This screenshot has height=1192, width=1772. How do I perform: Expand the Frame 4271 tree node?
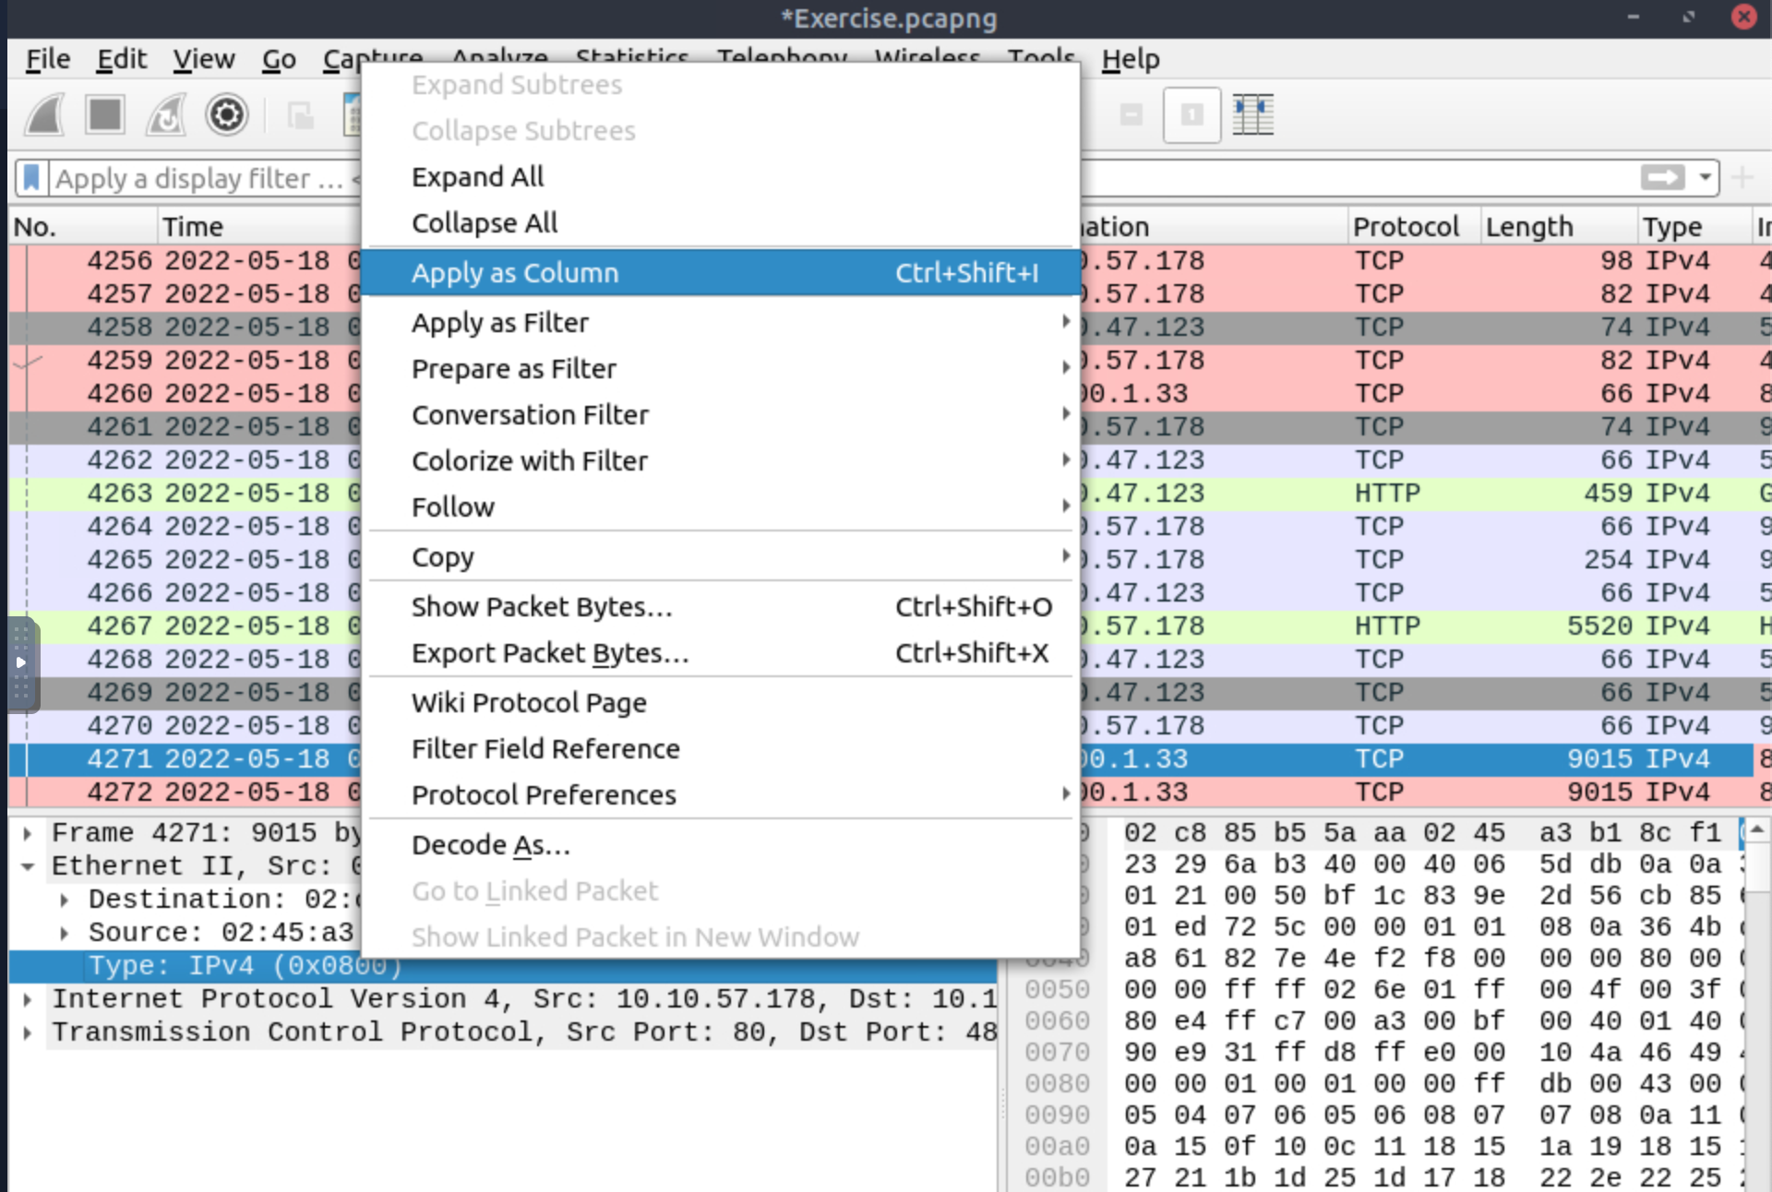(28, 833)
